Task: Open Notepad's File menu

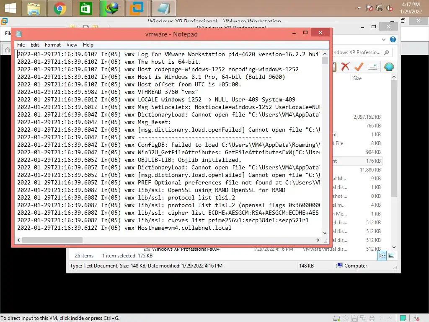Action: [x=21, y=44]
